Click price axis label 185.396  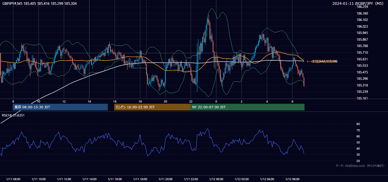(362, 79)
